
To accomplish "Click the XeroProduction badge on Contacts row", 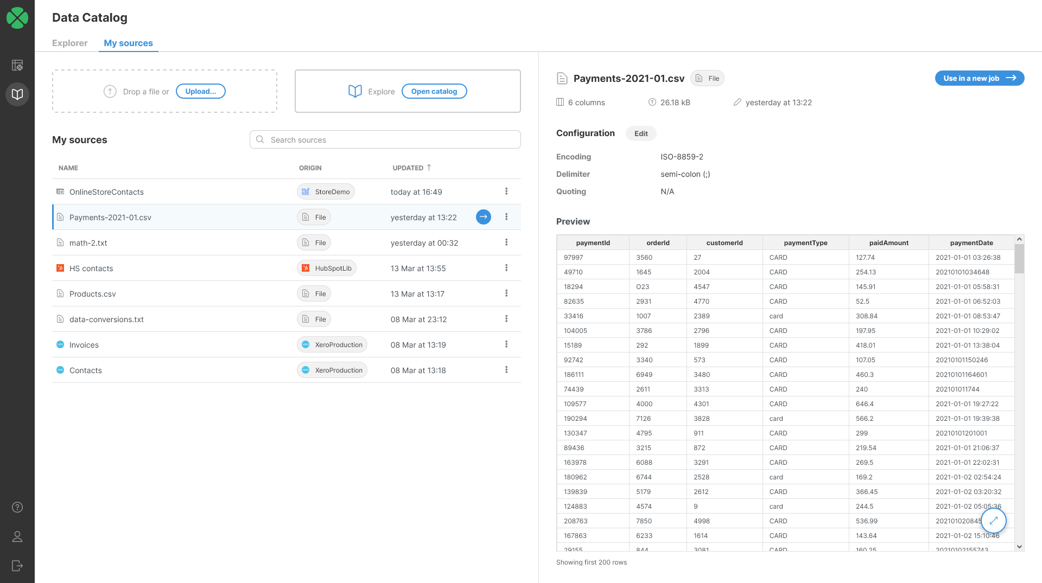I will pos(332,370).
